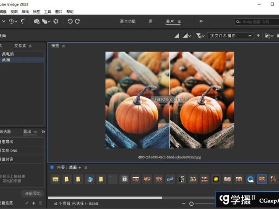
Task: Toggle ascending sort order arrow
Action: click(x=258, y=36)
